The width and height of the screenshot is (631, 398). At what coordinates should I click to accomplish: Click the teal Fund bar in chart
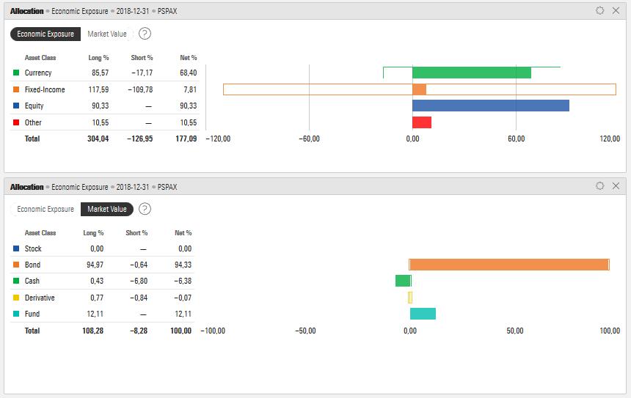click(x=423, y=314)
